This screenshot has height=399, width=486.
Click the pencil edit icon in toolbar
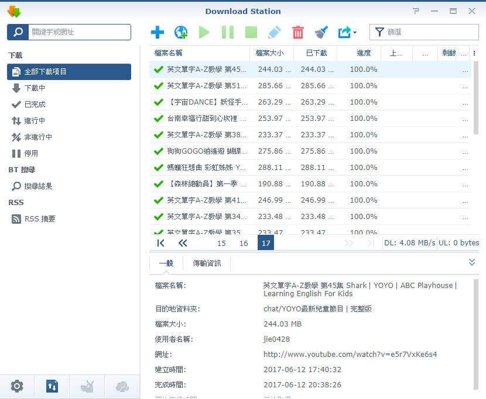[x=274, y=32]
